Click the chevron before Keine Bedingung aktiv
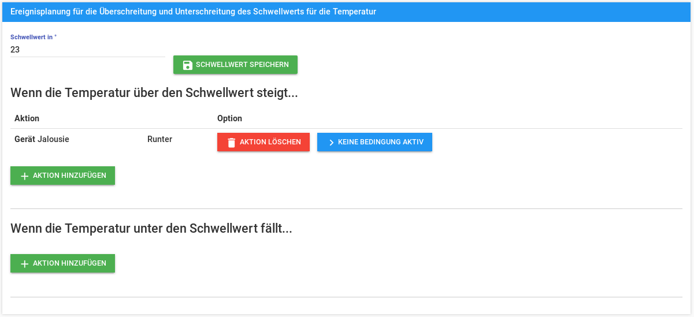The image size is (694, 317). (331, 142)
